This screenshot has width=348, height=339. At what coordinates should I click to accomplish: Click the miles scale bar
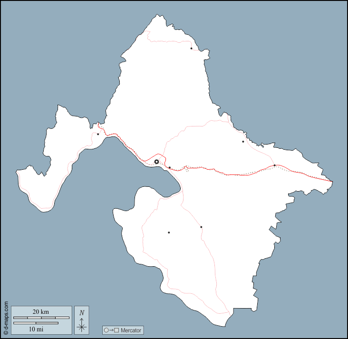pyautogui.click(x=36, y=323)
